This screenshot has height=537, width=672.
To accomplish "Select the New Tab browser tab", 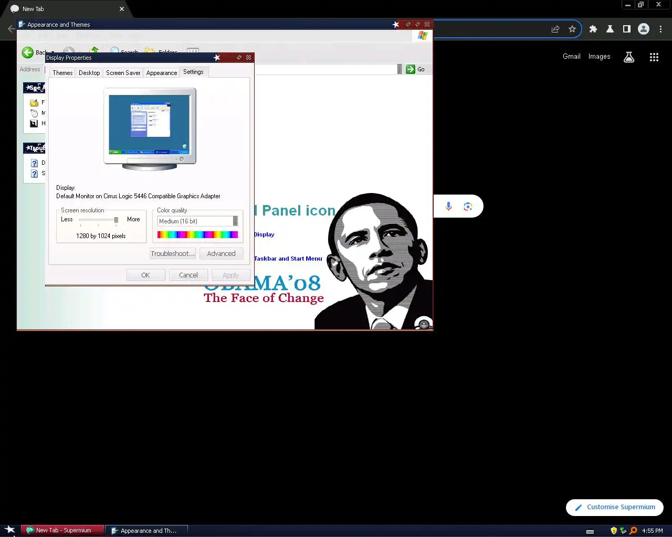I will [66, 9].
